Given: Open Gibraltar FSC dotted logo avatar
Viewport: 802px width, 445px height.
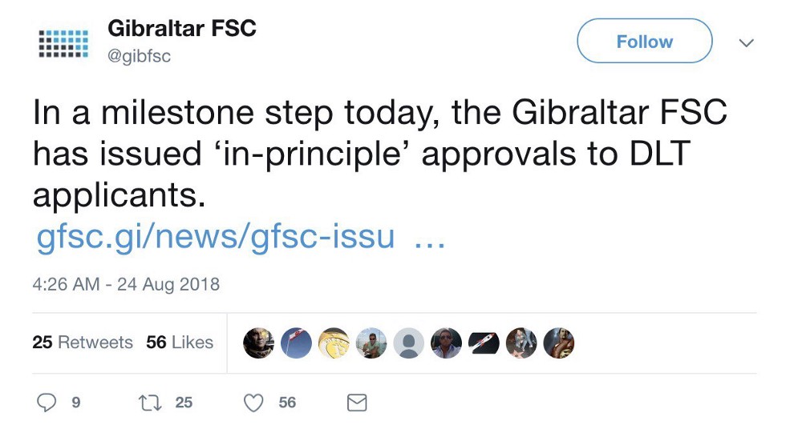Looking at the screenshot, I should click(63, 42).
